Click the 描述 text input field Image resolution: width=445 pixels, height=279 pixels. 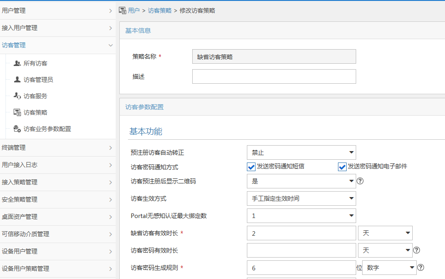pyautogui.click(x=274, y=77)
